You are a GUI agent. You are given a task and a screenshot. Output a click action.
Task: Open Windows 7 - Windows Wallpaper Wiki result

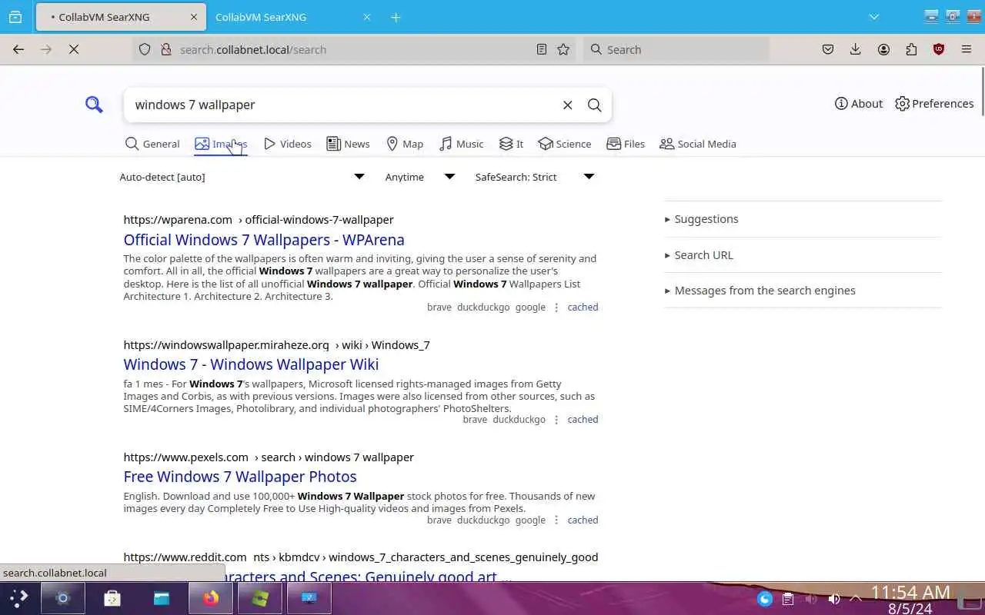[x=251, y=364]
